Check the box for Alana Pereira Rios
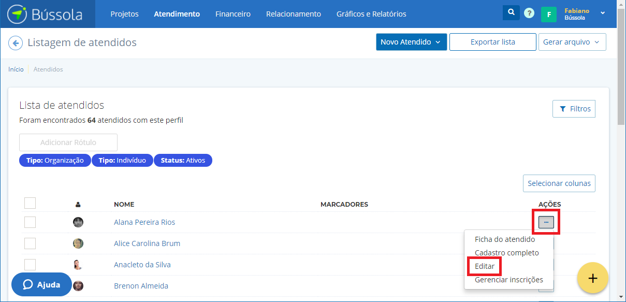 tap(30, 222)
